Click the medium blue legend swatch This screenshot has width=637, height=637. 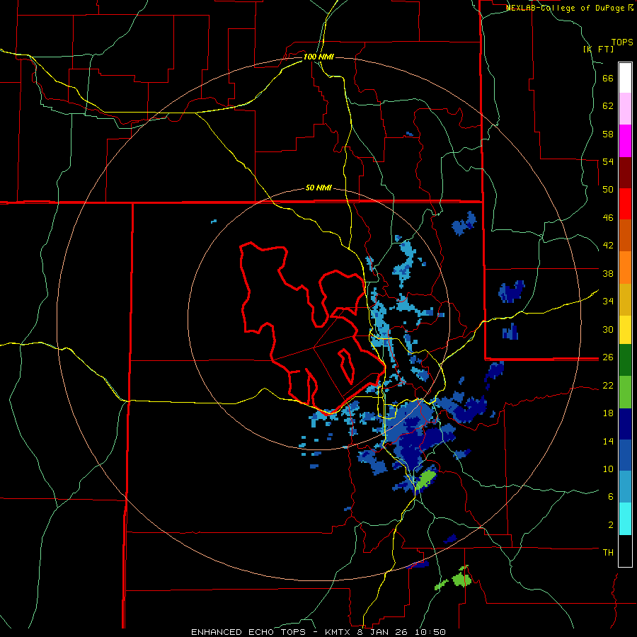click(625, 455)
